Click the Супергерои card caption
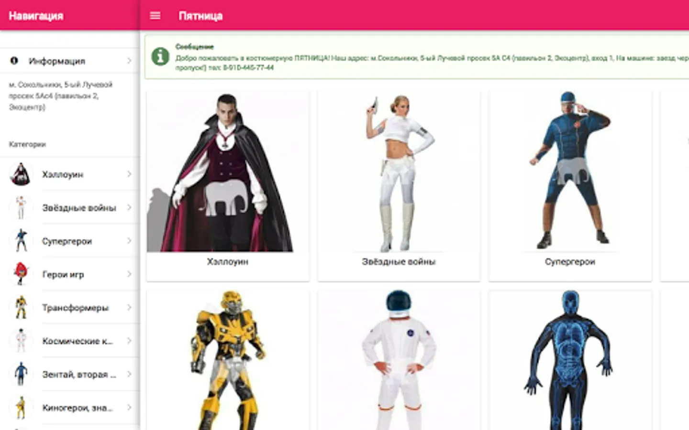689x430 pixels. tap(570, 261)
